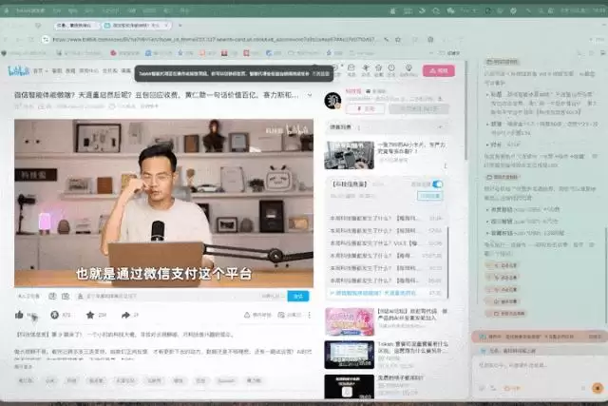Switch to the first browser tab

point(74,26)
